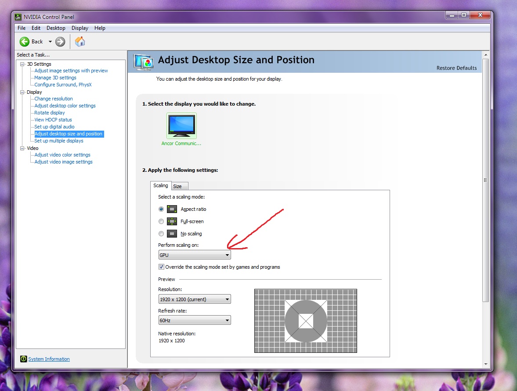This screenshot has width=517, height=391.
Task: Maximize the NVIDIA Control Panel window
Action: [x=463, y=15]
